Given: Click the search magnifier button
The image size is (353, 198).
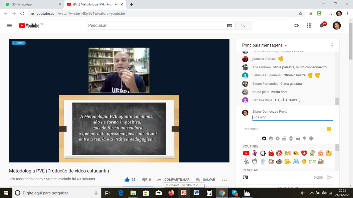Looking at the screenshot, I should (x=243, y=26).
